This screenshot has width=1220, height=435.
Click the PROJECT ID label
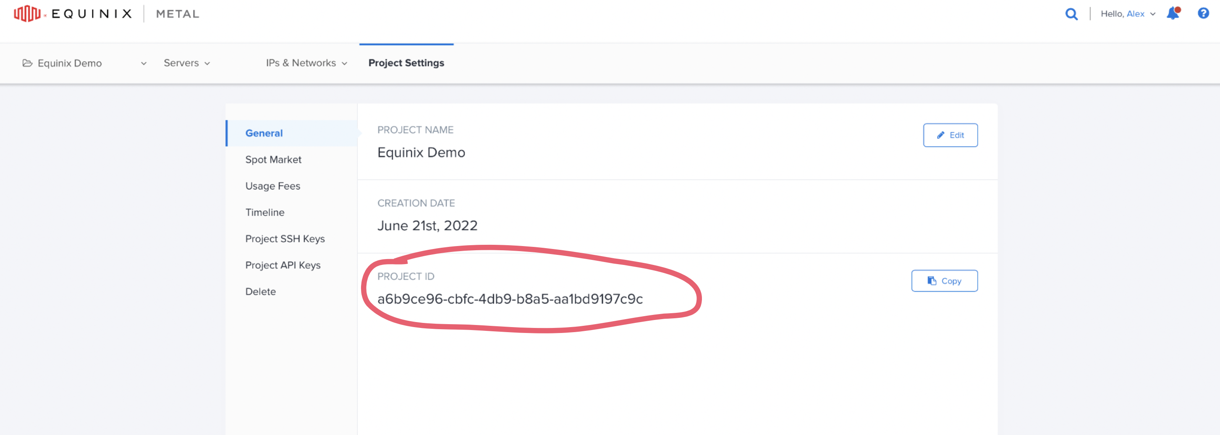pyautogui.click(x=406, y=276)
